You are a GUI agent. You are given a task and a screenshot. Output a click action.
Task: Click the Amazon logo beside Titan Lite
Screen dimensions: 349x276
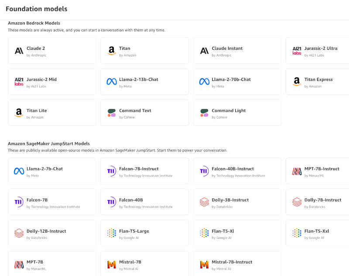(19, 113)
